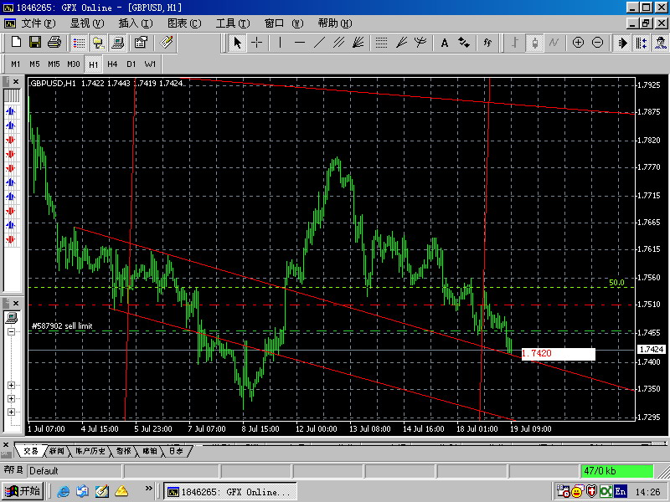Toggle candlestick chart display mode
The image size is (670, 502).
tap(533, 43)
